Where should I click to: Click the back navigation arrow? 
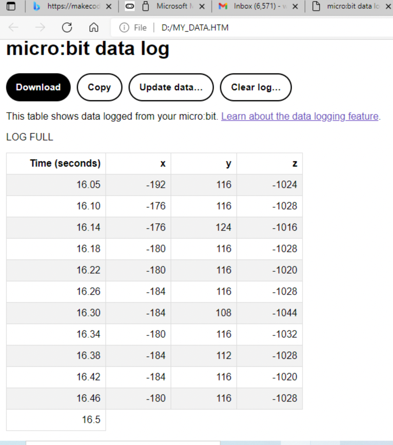click(13, 27)
